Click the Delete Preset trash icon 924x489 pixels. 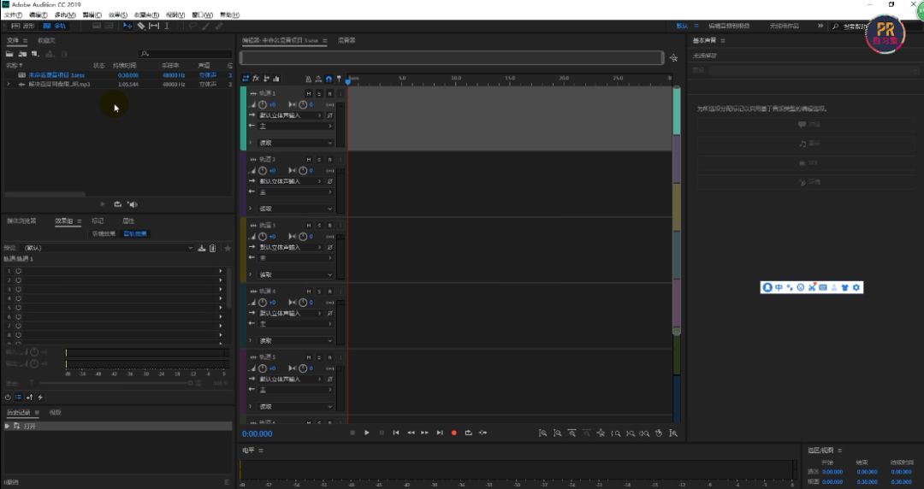pyautogui.click(x=213, y=248)
